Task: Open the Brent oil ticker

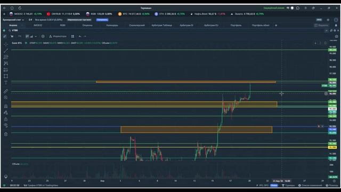Action: (208, 14)
